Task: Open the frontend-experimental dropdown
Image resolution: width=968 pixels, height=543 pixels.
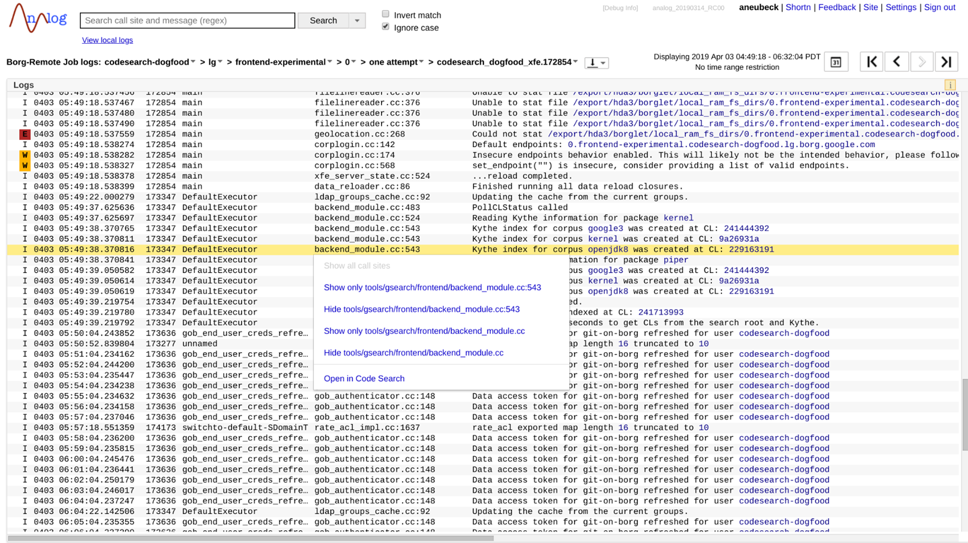Action: 328,61
